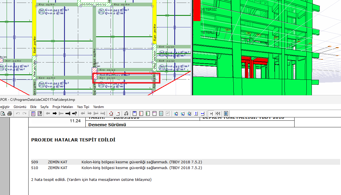Fit page width with horizontal blue arrows icon
The width and height of the screenshot is (341, 195).
[203, 113]
